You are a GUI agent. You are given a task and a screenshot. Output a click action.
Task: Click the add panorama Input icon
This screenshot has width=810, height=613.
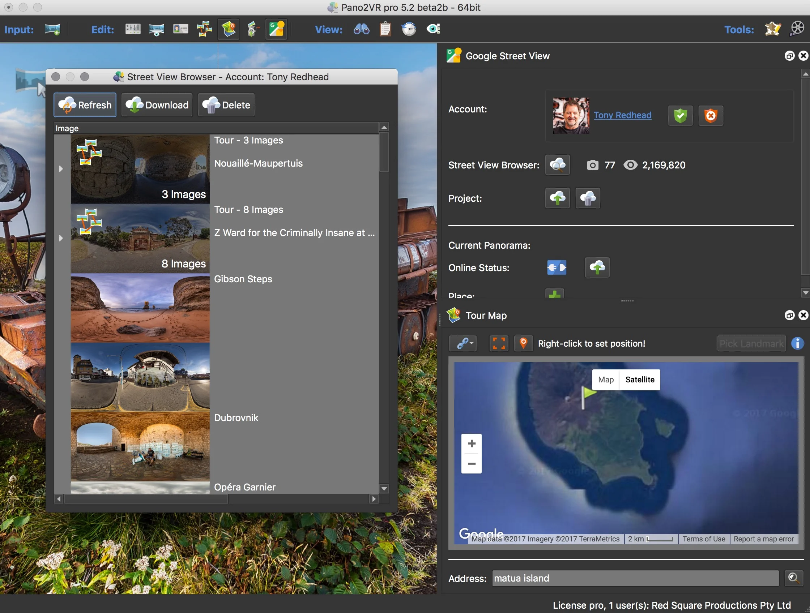[x=53, y=29]
